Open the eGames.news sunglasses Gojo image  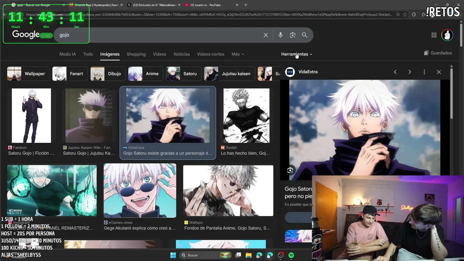tap(140, 191)
